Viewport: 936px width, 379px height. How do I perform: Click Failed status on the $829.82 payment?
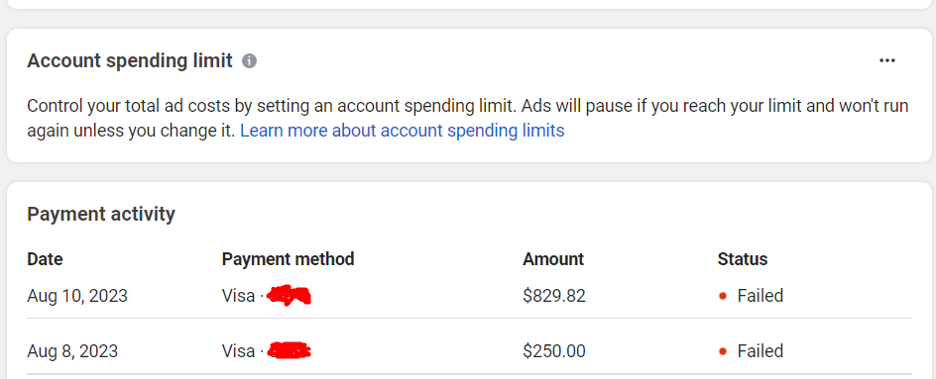click(x=760, y=296)
